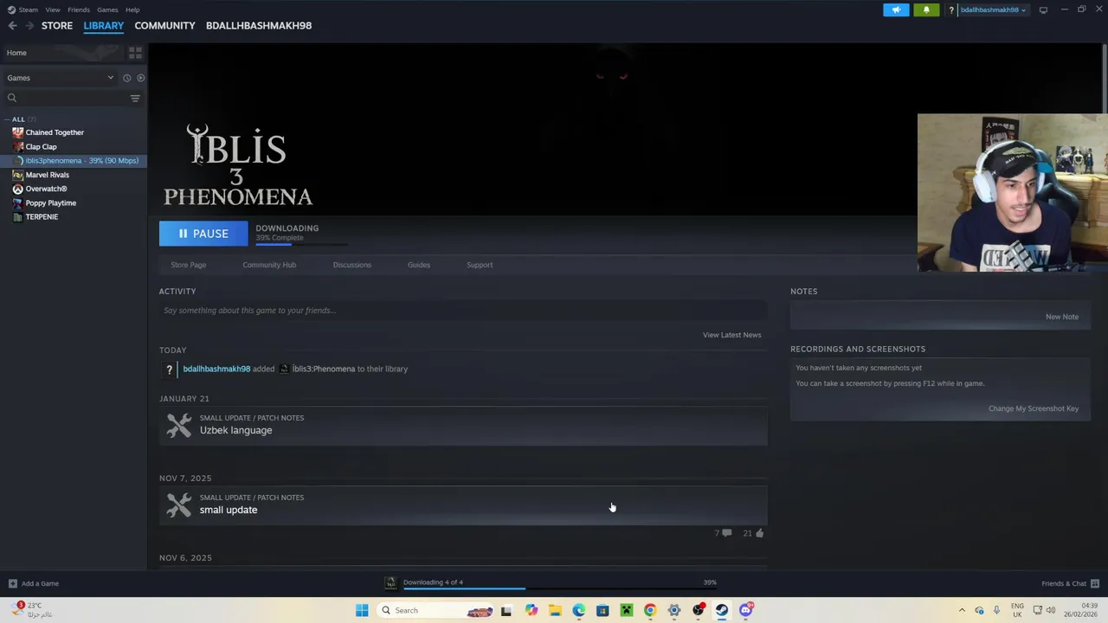Select TERPENIE in library list
This screenshot has width=1108, height=623.
pyautogui.click(x=42, y=216)
